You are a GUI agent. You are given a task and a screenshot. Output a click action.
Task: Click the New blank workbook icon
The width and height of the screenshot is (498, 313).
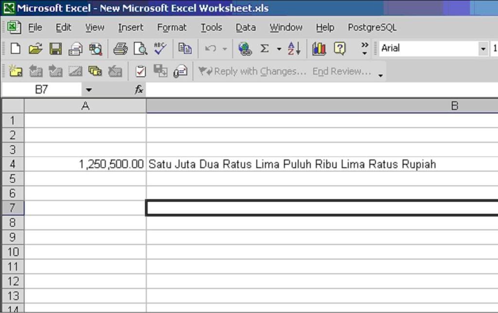point(16,49)
